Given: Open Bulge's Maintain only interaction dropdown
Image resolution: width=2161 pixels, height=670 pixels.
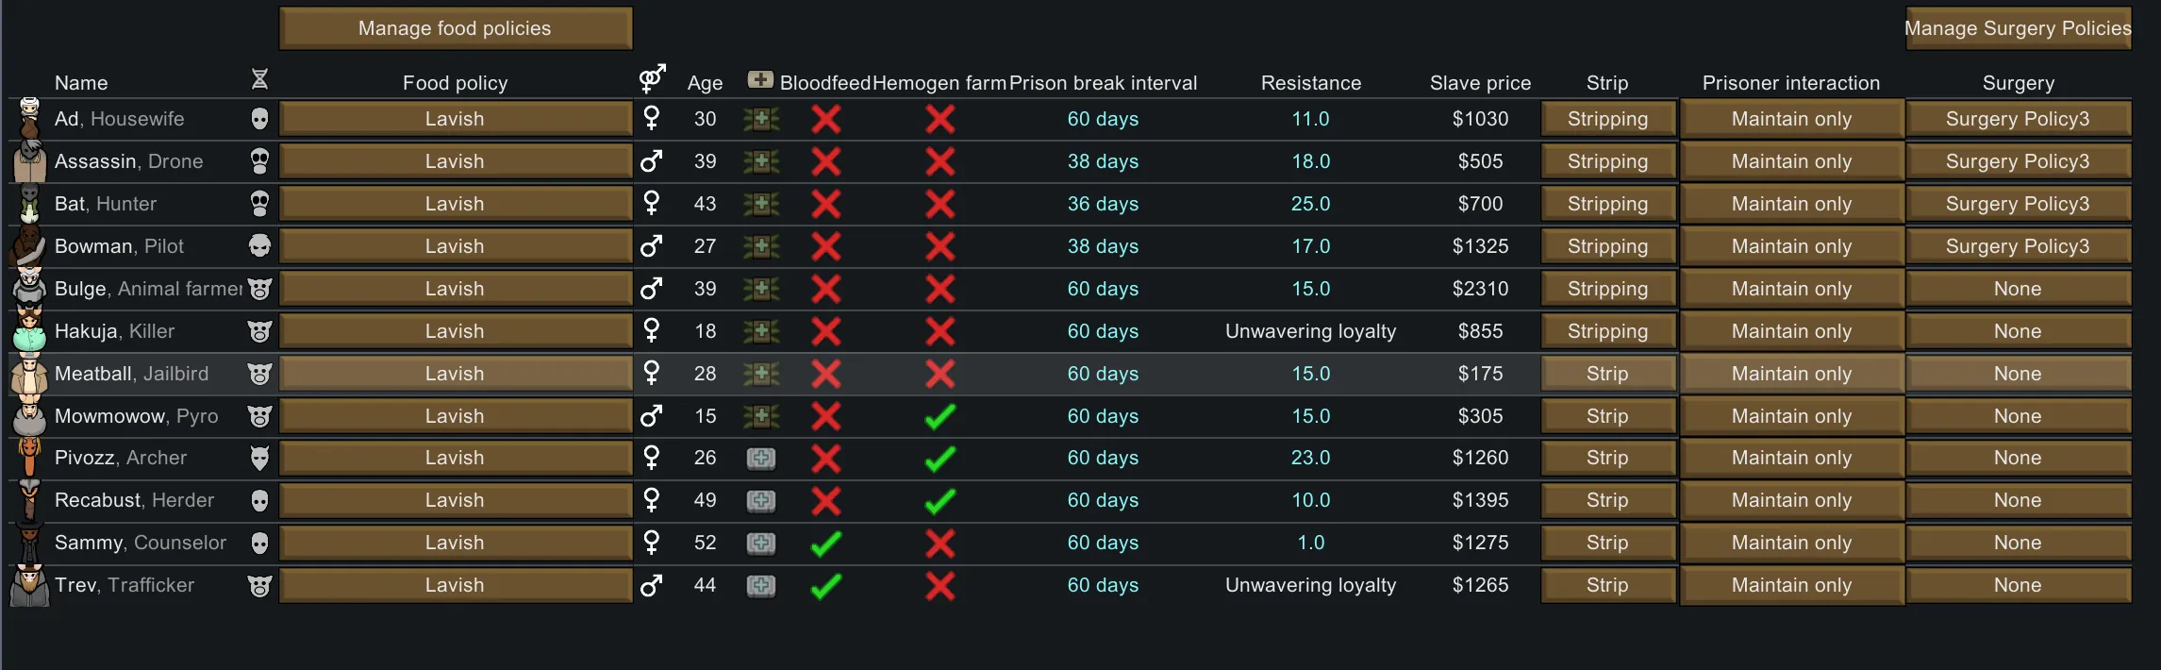Looking at the screenshot, I should tap(1791, 289).
